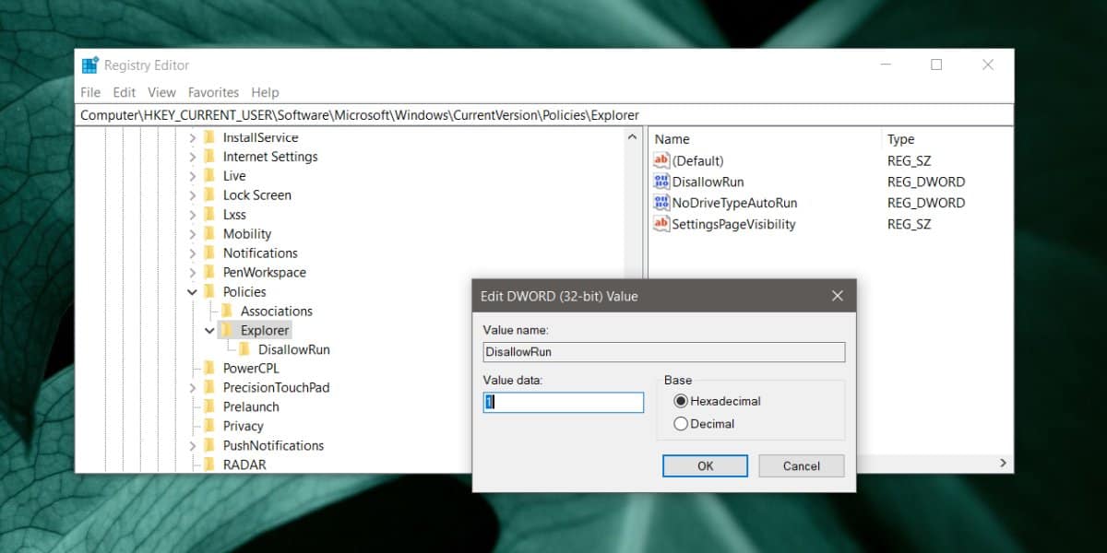The width and height of the screenshot is (1107, 553).
Task: Select the NoDriveTypeAutoRun value name
Action: coord(734,203)
